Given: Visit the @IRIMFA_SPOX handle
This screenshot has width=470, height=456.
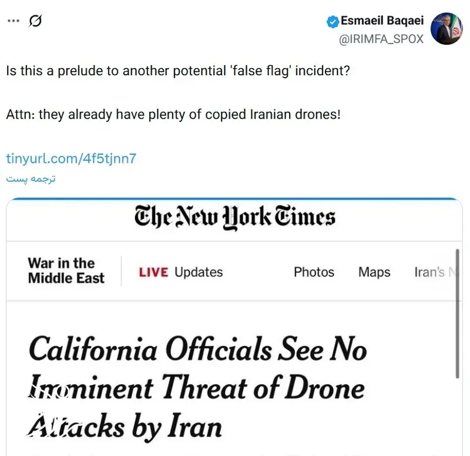Looking at the screenshot, I should [x=381, y=40].
